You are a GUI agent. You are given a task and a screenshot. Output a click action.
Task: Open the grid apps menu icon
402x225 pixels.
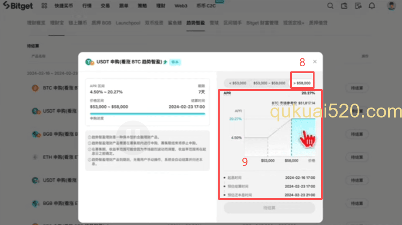44,6
